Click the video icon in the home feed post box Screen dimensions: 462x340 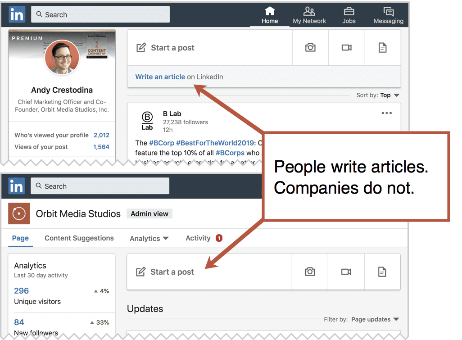click(x=347, y=47)
